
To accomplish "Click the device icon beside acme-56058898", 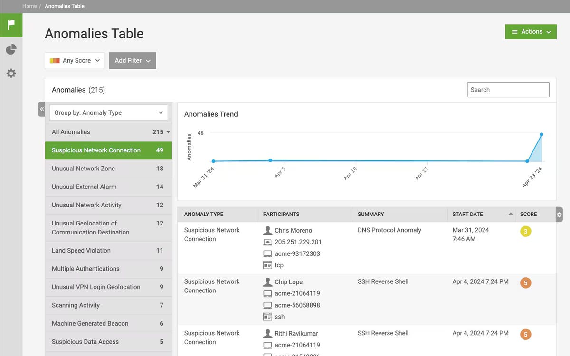I will pyautogui.click(x=267, y=305).
